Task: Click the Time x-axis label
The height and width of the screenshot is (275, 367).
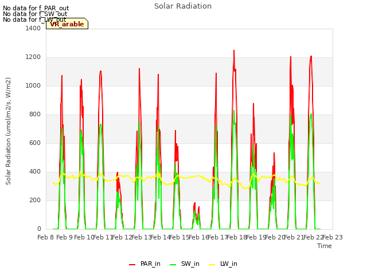Action: point(325,246)
